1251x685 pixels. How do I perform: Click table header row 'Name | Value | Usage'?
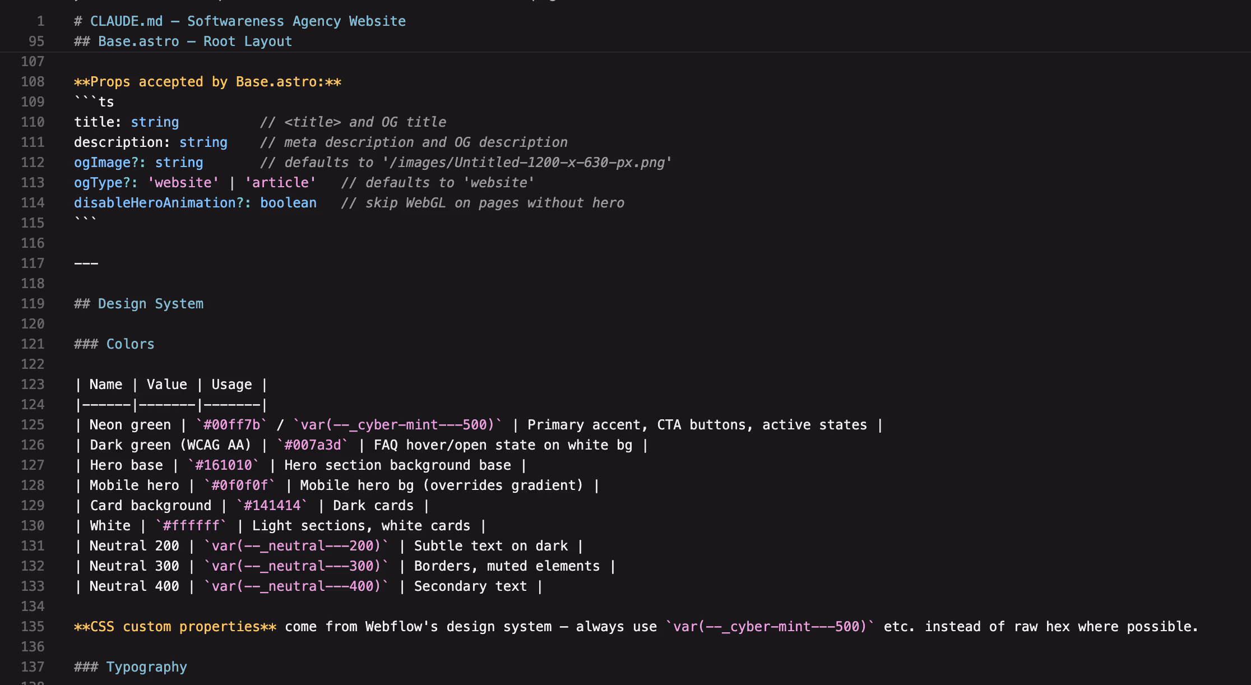(171, 385)
